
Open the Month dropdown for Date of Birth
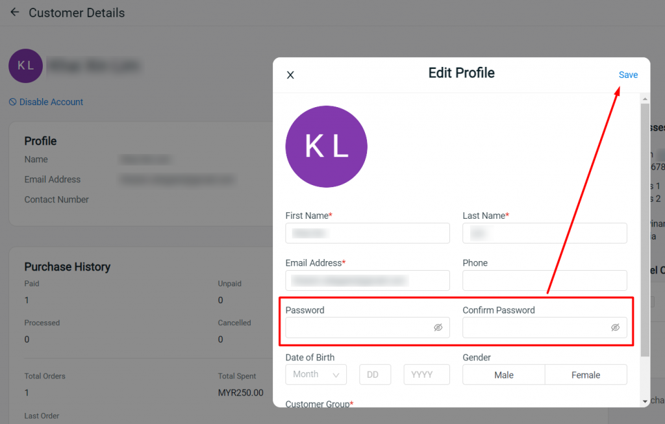point(316,375)
